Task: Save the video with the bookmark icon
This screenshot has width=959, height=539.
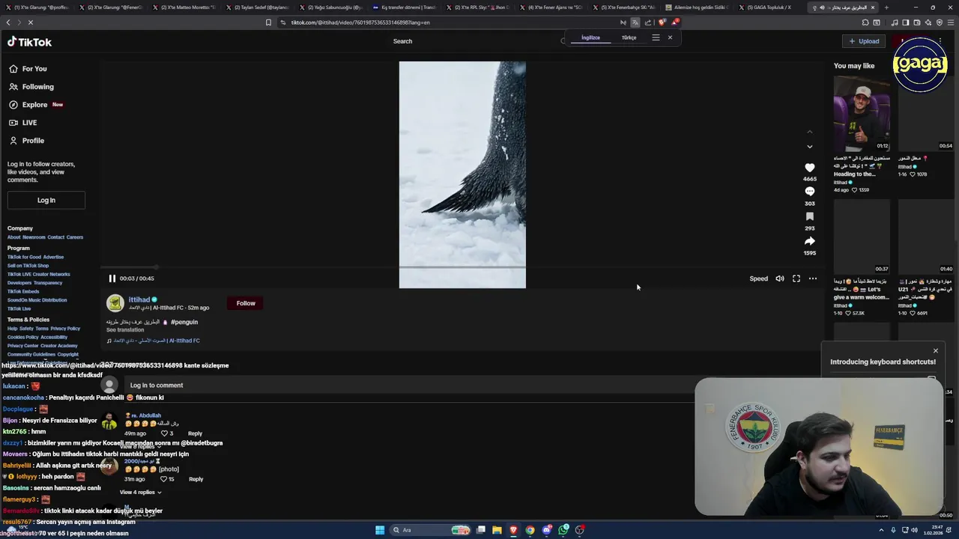Action: [x=809, y=216]
